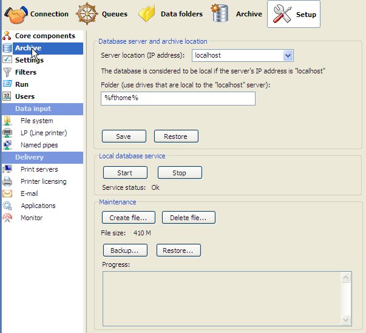Screen dimensions: 366x333
Task: Click the Named pipes icon
Action: 7,145
